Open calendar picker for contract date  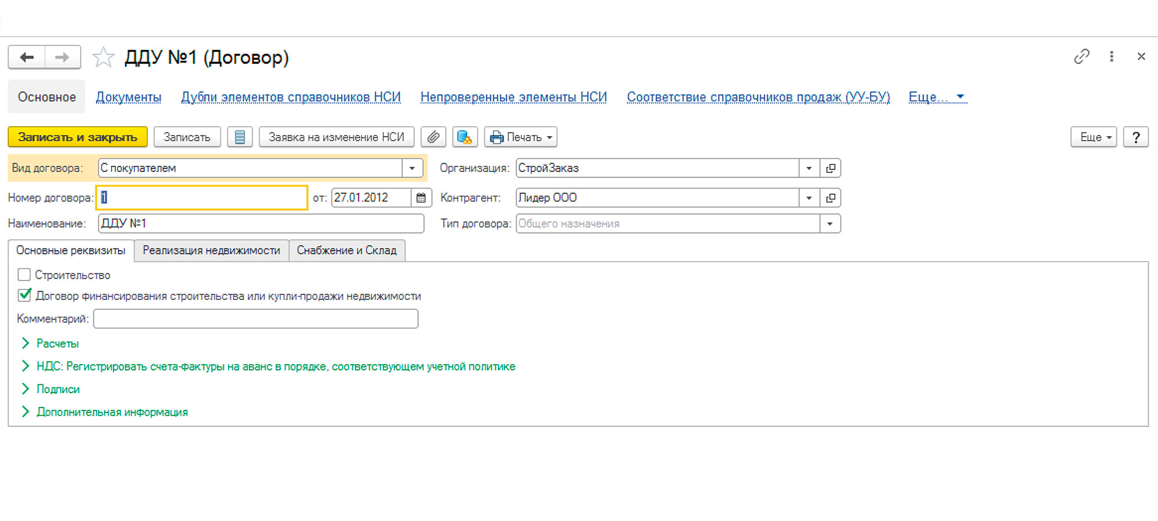[421, 198]
